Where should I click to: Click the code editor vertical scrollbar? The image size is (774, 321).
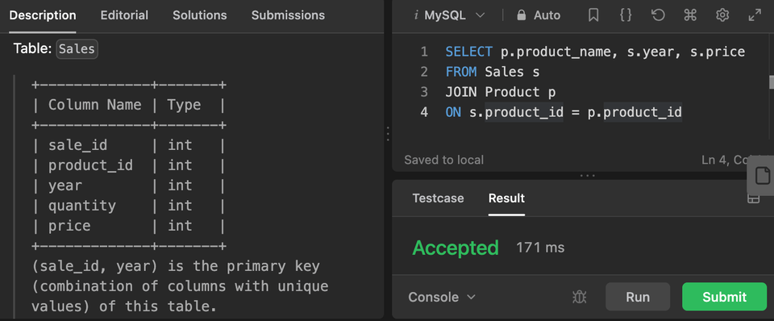coord(771,81)
